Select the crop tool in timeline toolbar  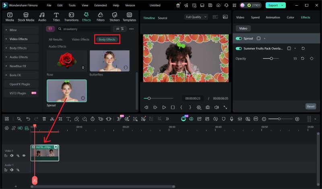[x=60, y=119]
